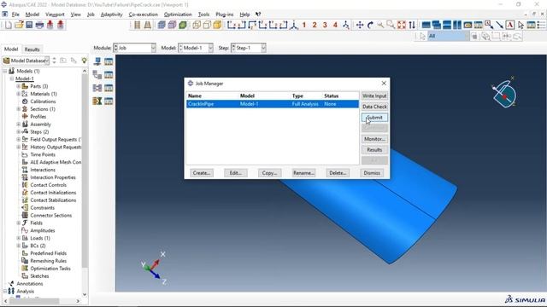Image resolution: width=547 pixels, height=307 pixels.
Task: Open a model database with the folder icon
Action: pyautogui.click(x=19, y=25)
